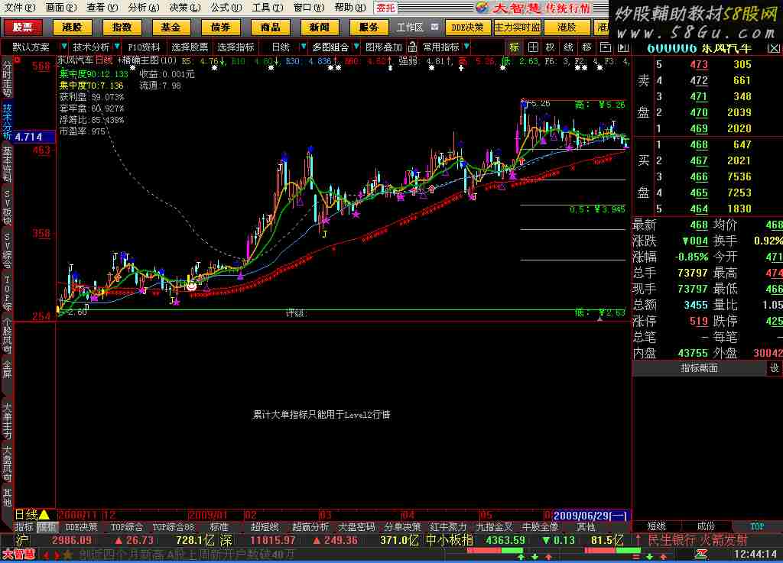783x563 pixels.
Task: Open the DDE决策 workspace button
Action: [x=468, y=28]
